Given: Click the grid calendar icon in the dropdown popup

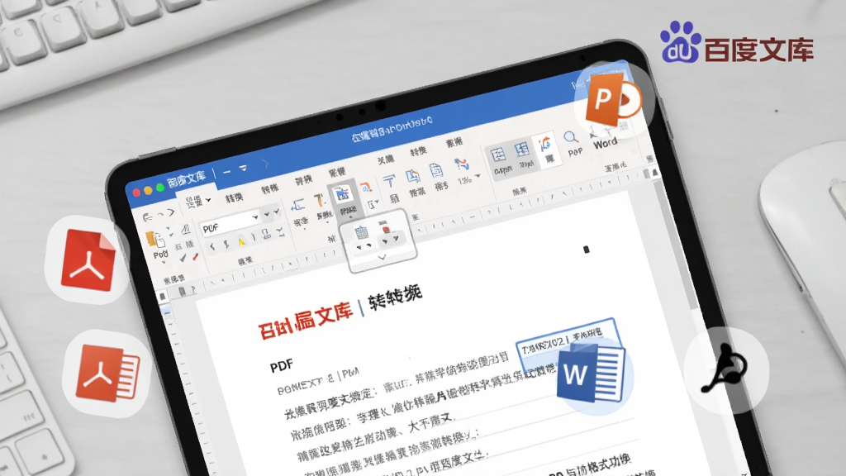Looking at the screenshot, I should [362, 232].
